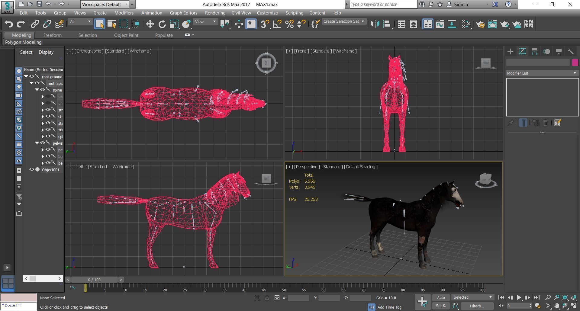Open Curve Editor from toolbar
This screenshot has height=311, width=580.
point(440,24)
